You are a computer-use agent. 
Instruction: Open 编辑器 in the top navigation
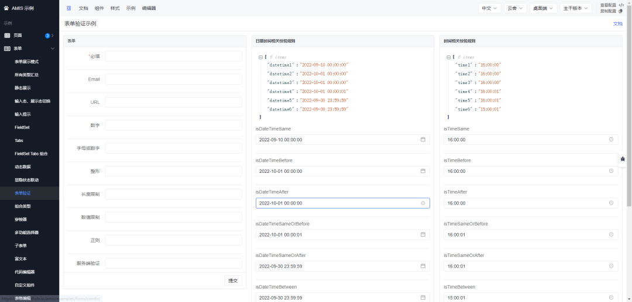pyautogui.click(x=149, y=8)
